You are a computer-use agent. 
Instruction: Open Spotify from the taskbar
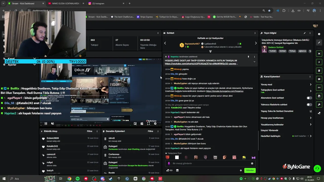(77, 179)
